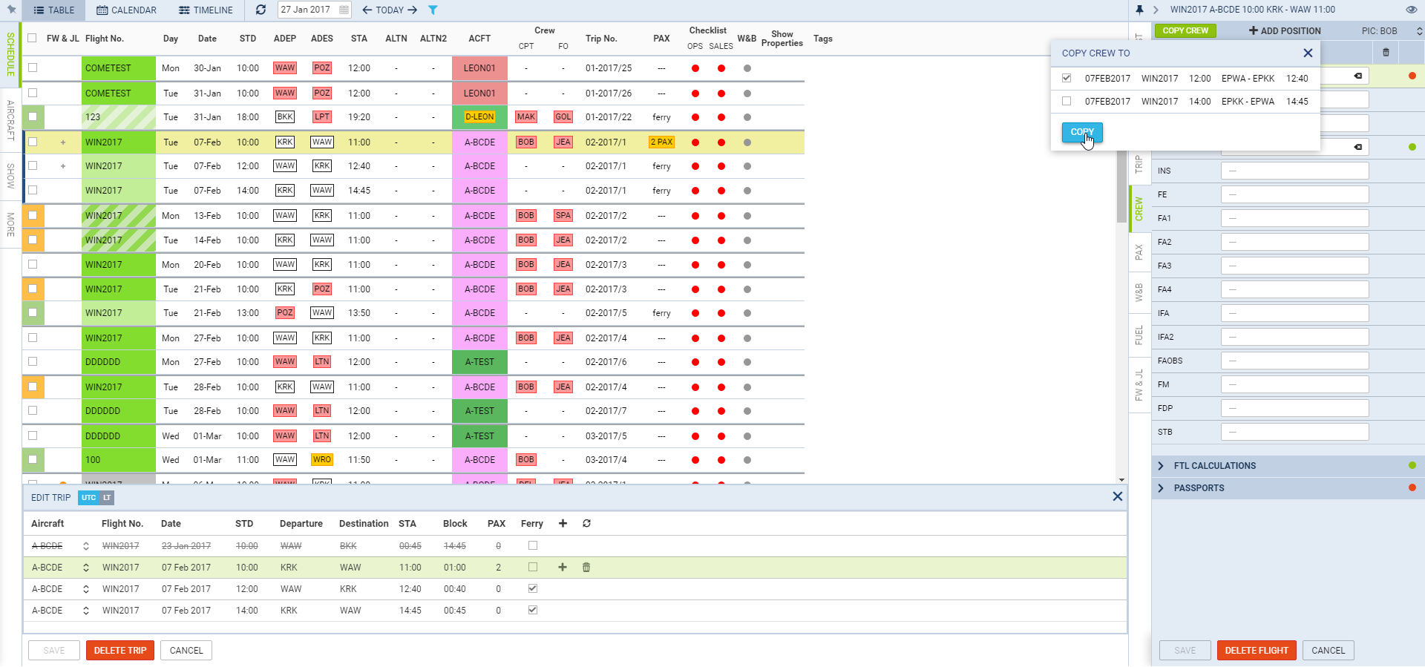
Task: Open the FUEL tab in flight panel
Action: [x=1139, y=335]
